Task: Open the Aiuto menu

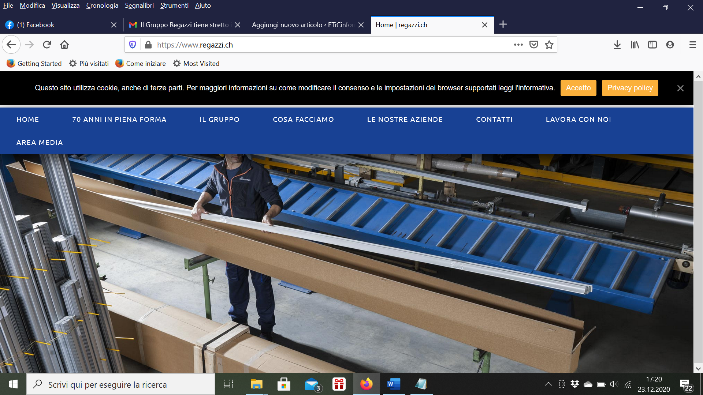Action: pyautogui.click(x=203, y=5)
